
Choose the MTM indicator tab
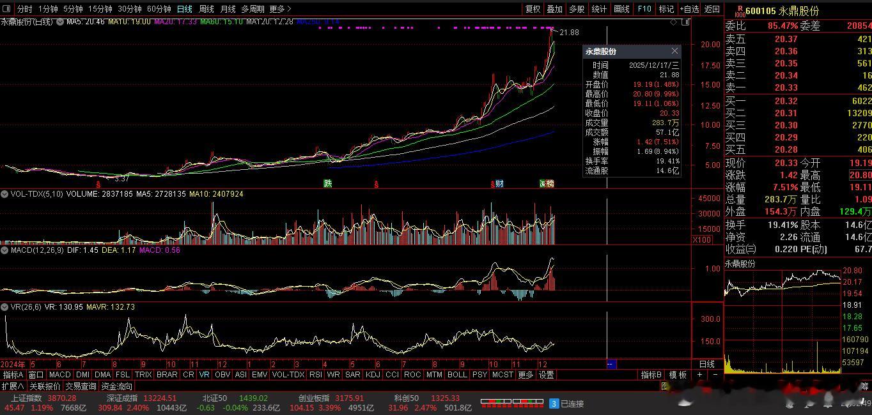click(x=434, y=375)
